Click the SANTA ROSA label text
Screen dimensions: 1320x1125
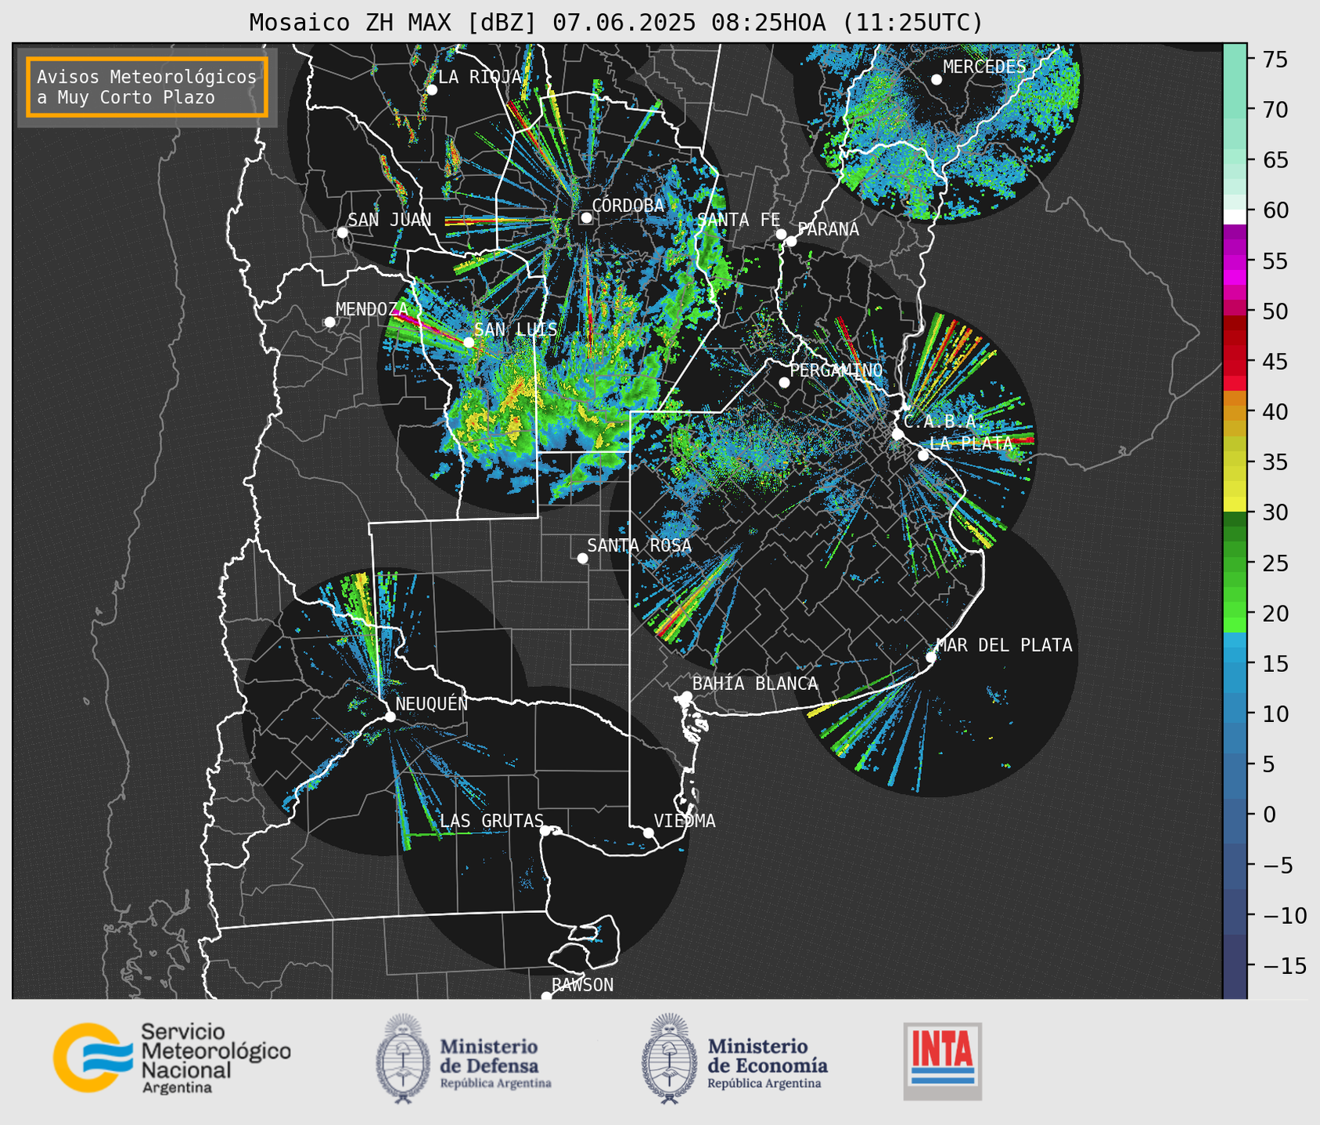[639, 545]
